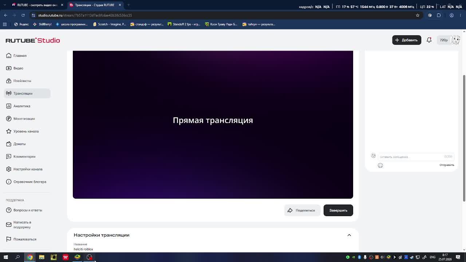
Task: Open Windows taskbar search
Action: coord(17,257)
